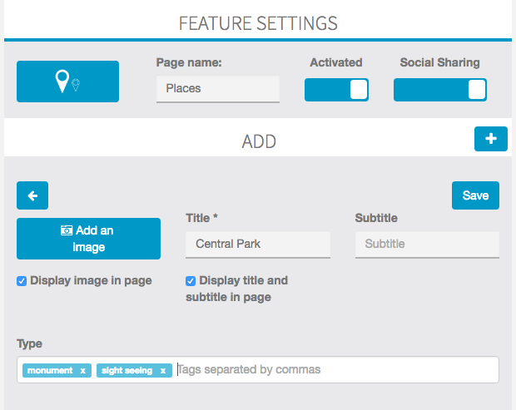This screenshot has height=410, width=516.
Task: Click the ADD section header
Action: [x=258, y=141]
